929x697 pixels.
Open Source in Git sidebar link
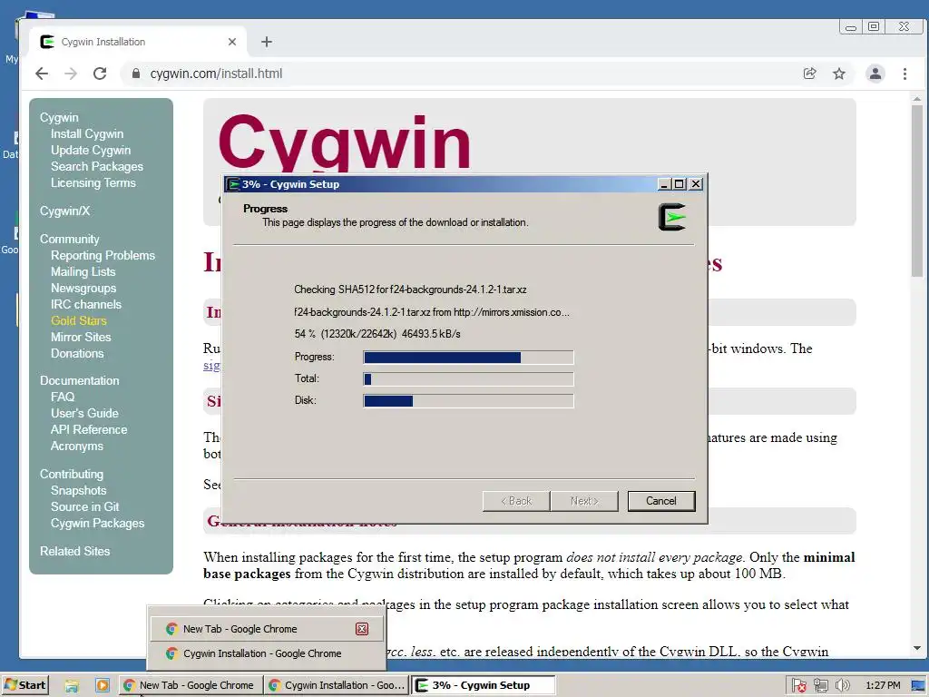(84, 506)
